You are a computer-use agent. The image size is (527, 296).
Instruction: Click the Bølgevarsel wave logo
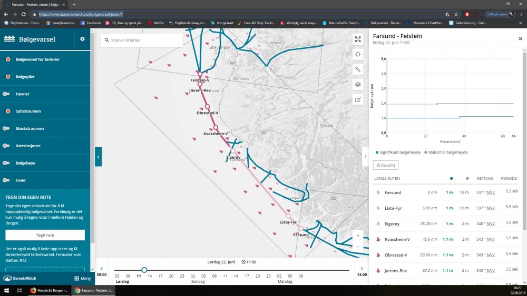(9, 39)
